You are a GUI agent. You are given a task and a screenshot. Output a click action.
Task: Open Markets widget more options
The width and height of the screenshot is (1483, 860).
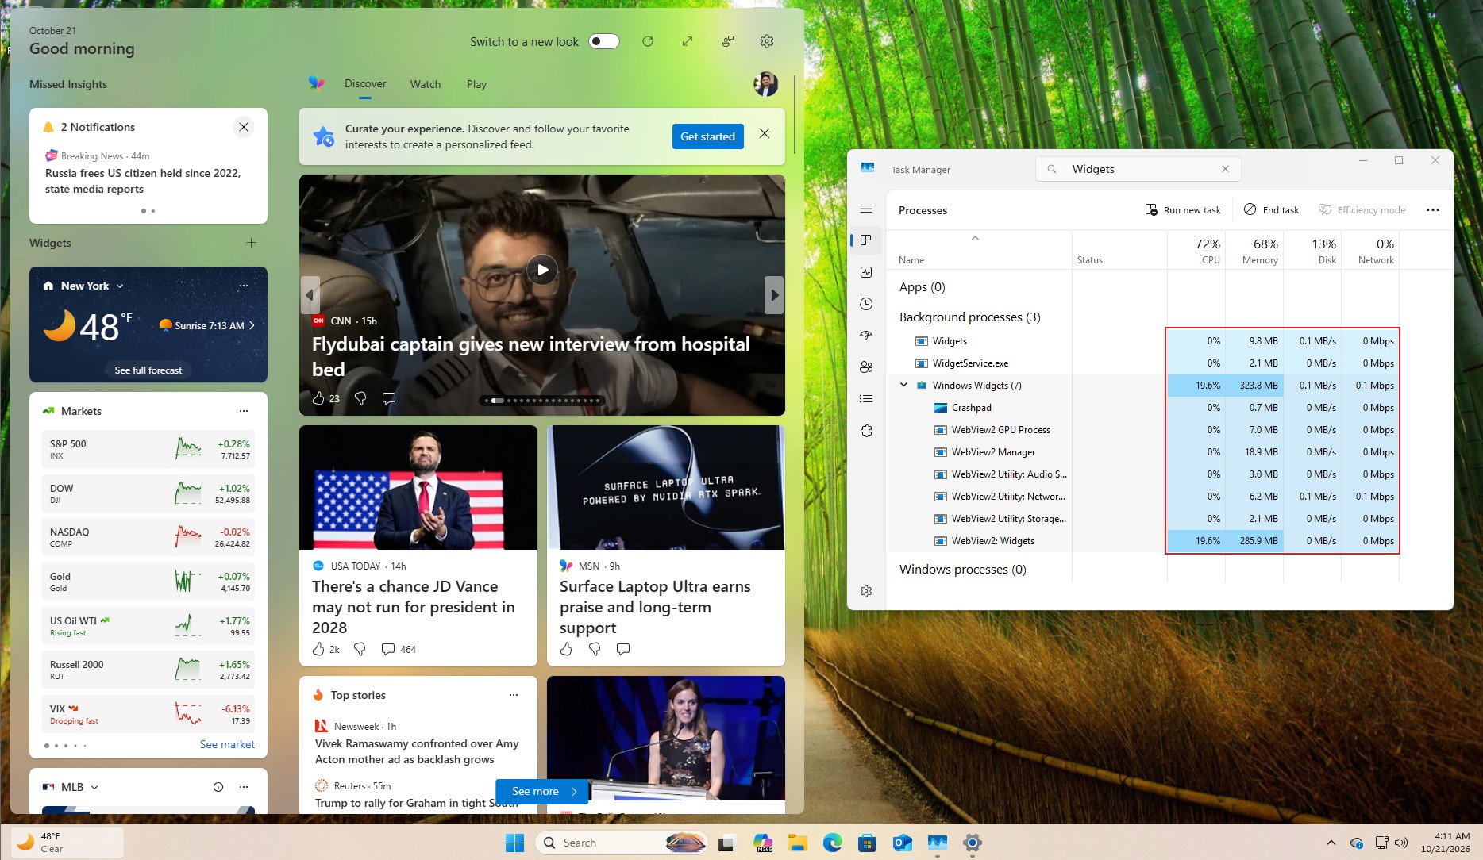[x=244, y=411]
